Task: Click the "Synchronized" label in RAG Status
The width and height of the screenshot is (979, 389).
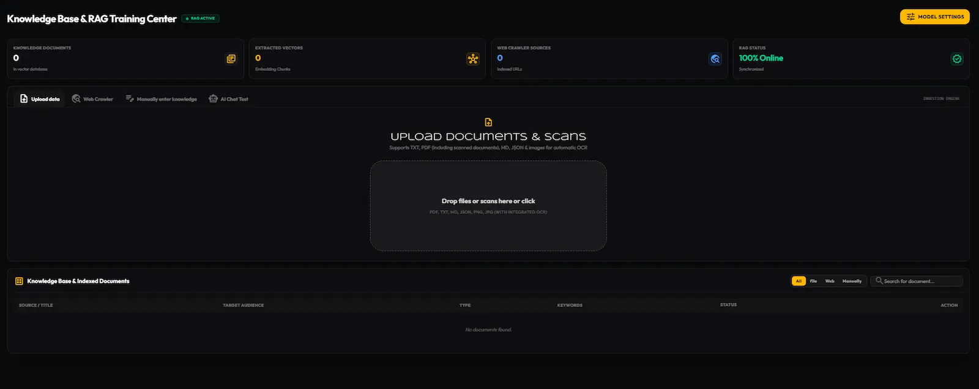Action: pos(751,69)
